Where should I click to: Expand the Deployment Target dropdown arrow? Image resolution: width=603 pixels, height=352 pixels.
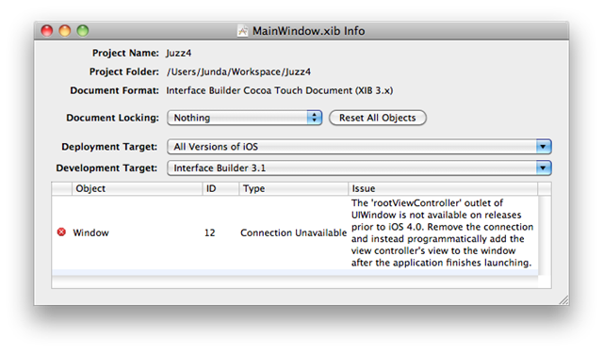(543, 147)
